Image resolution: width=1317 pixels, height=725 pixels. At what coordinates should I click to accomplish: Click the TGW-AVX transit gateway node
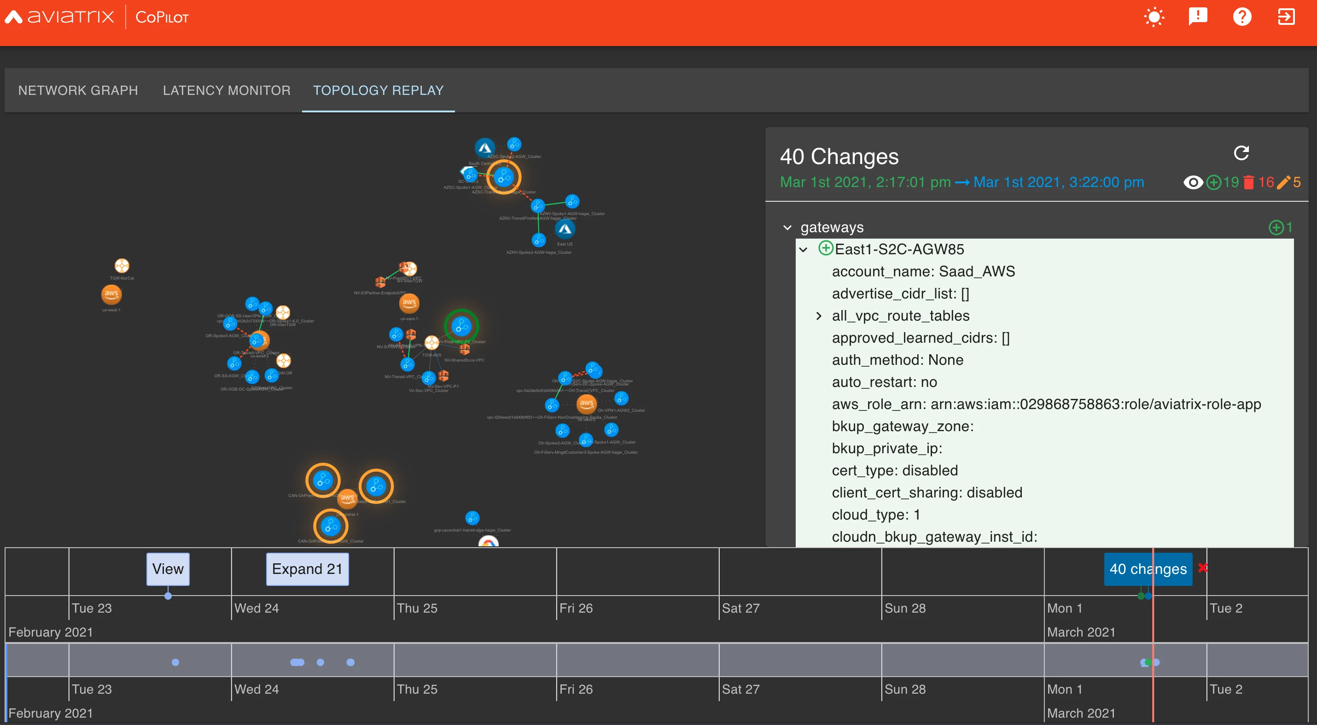coord(431,343)
